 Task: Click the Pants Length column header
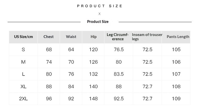(x=178, y=37)
